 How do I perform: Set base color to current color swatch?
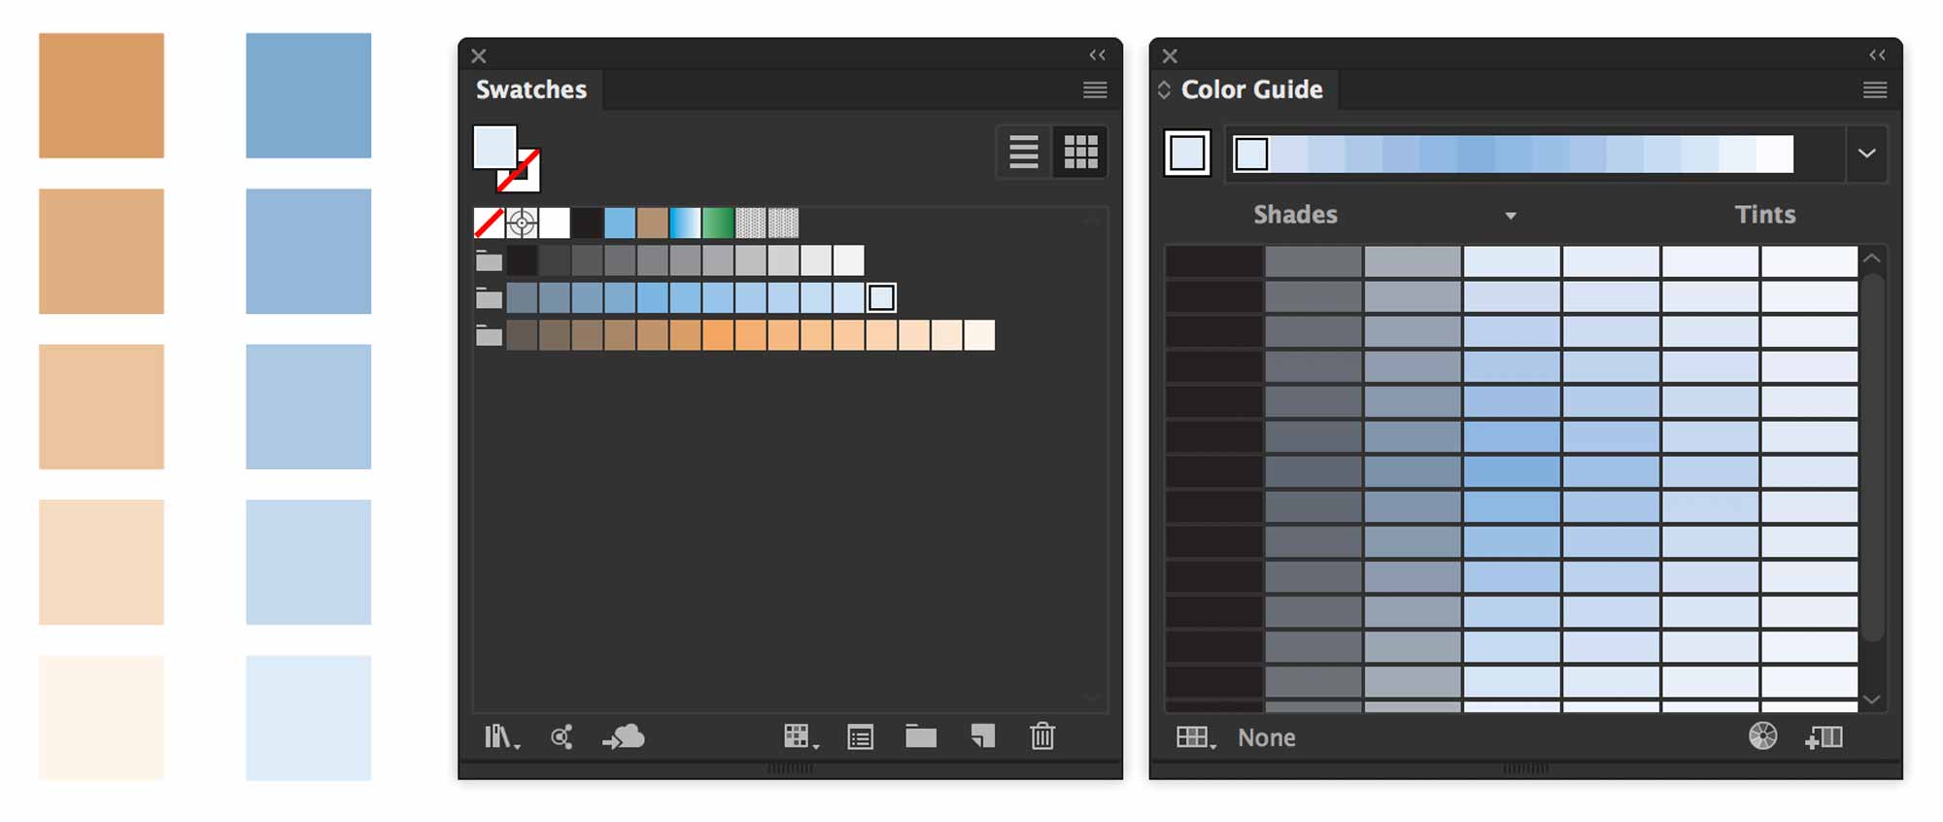click(x=1187, y=154)
